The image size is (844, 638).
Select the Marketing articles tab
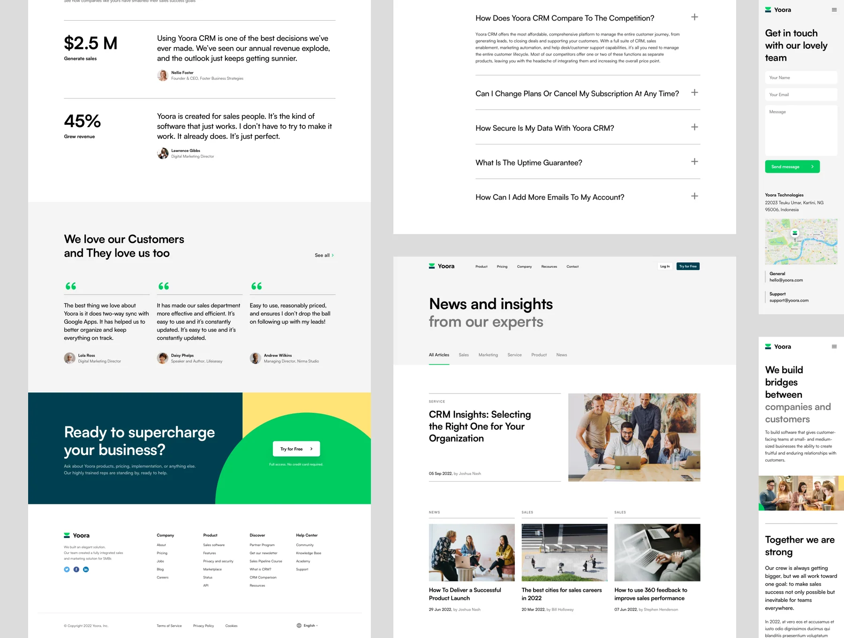(488, 355)
